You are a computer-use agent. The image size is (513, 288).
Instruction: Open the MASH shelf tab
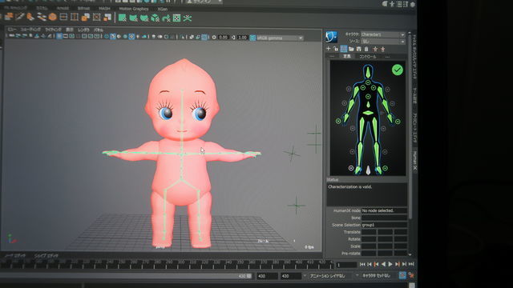[x=104, y=9]
